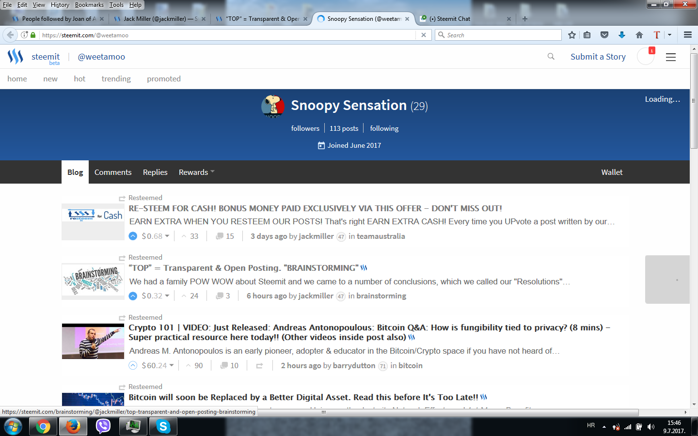Switch to the Comments tab
Screen dimensions: 698x436
113,172
